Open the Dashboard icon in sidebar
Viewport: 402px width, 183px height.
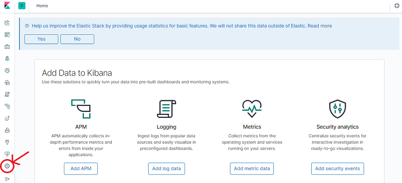click(7, 35)
